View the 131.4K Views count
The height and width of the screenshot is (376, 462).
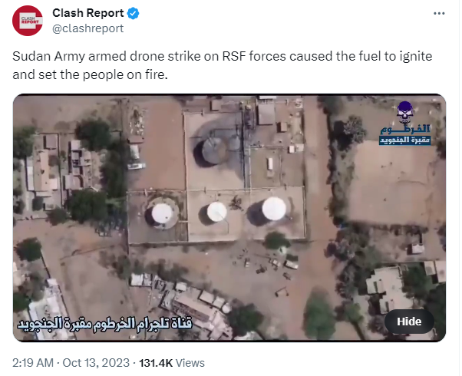171,363
